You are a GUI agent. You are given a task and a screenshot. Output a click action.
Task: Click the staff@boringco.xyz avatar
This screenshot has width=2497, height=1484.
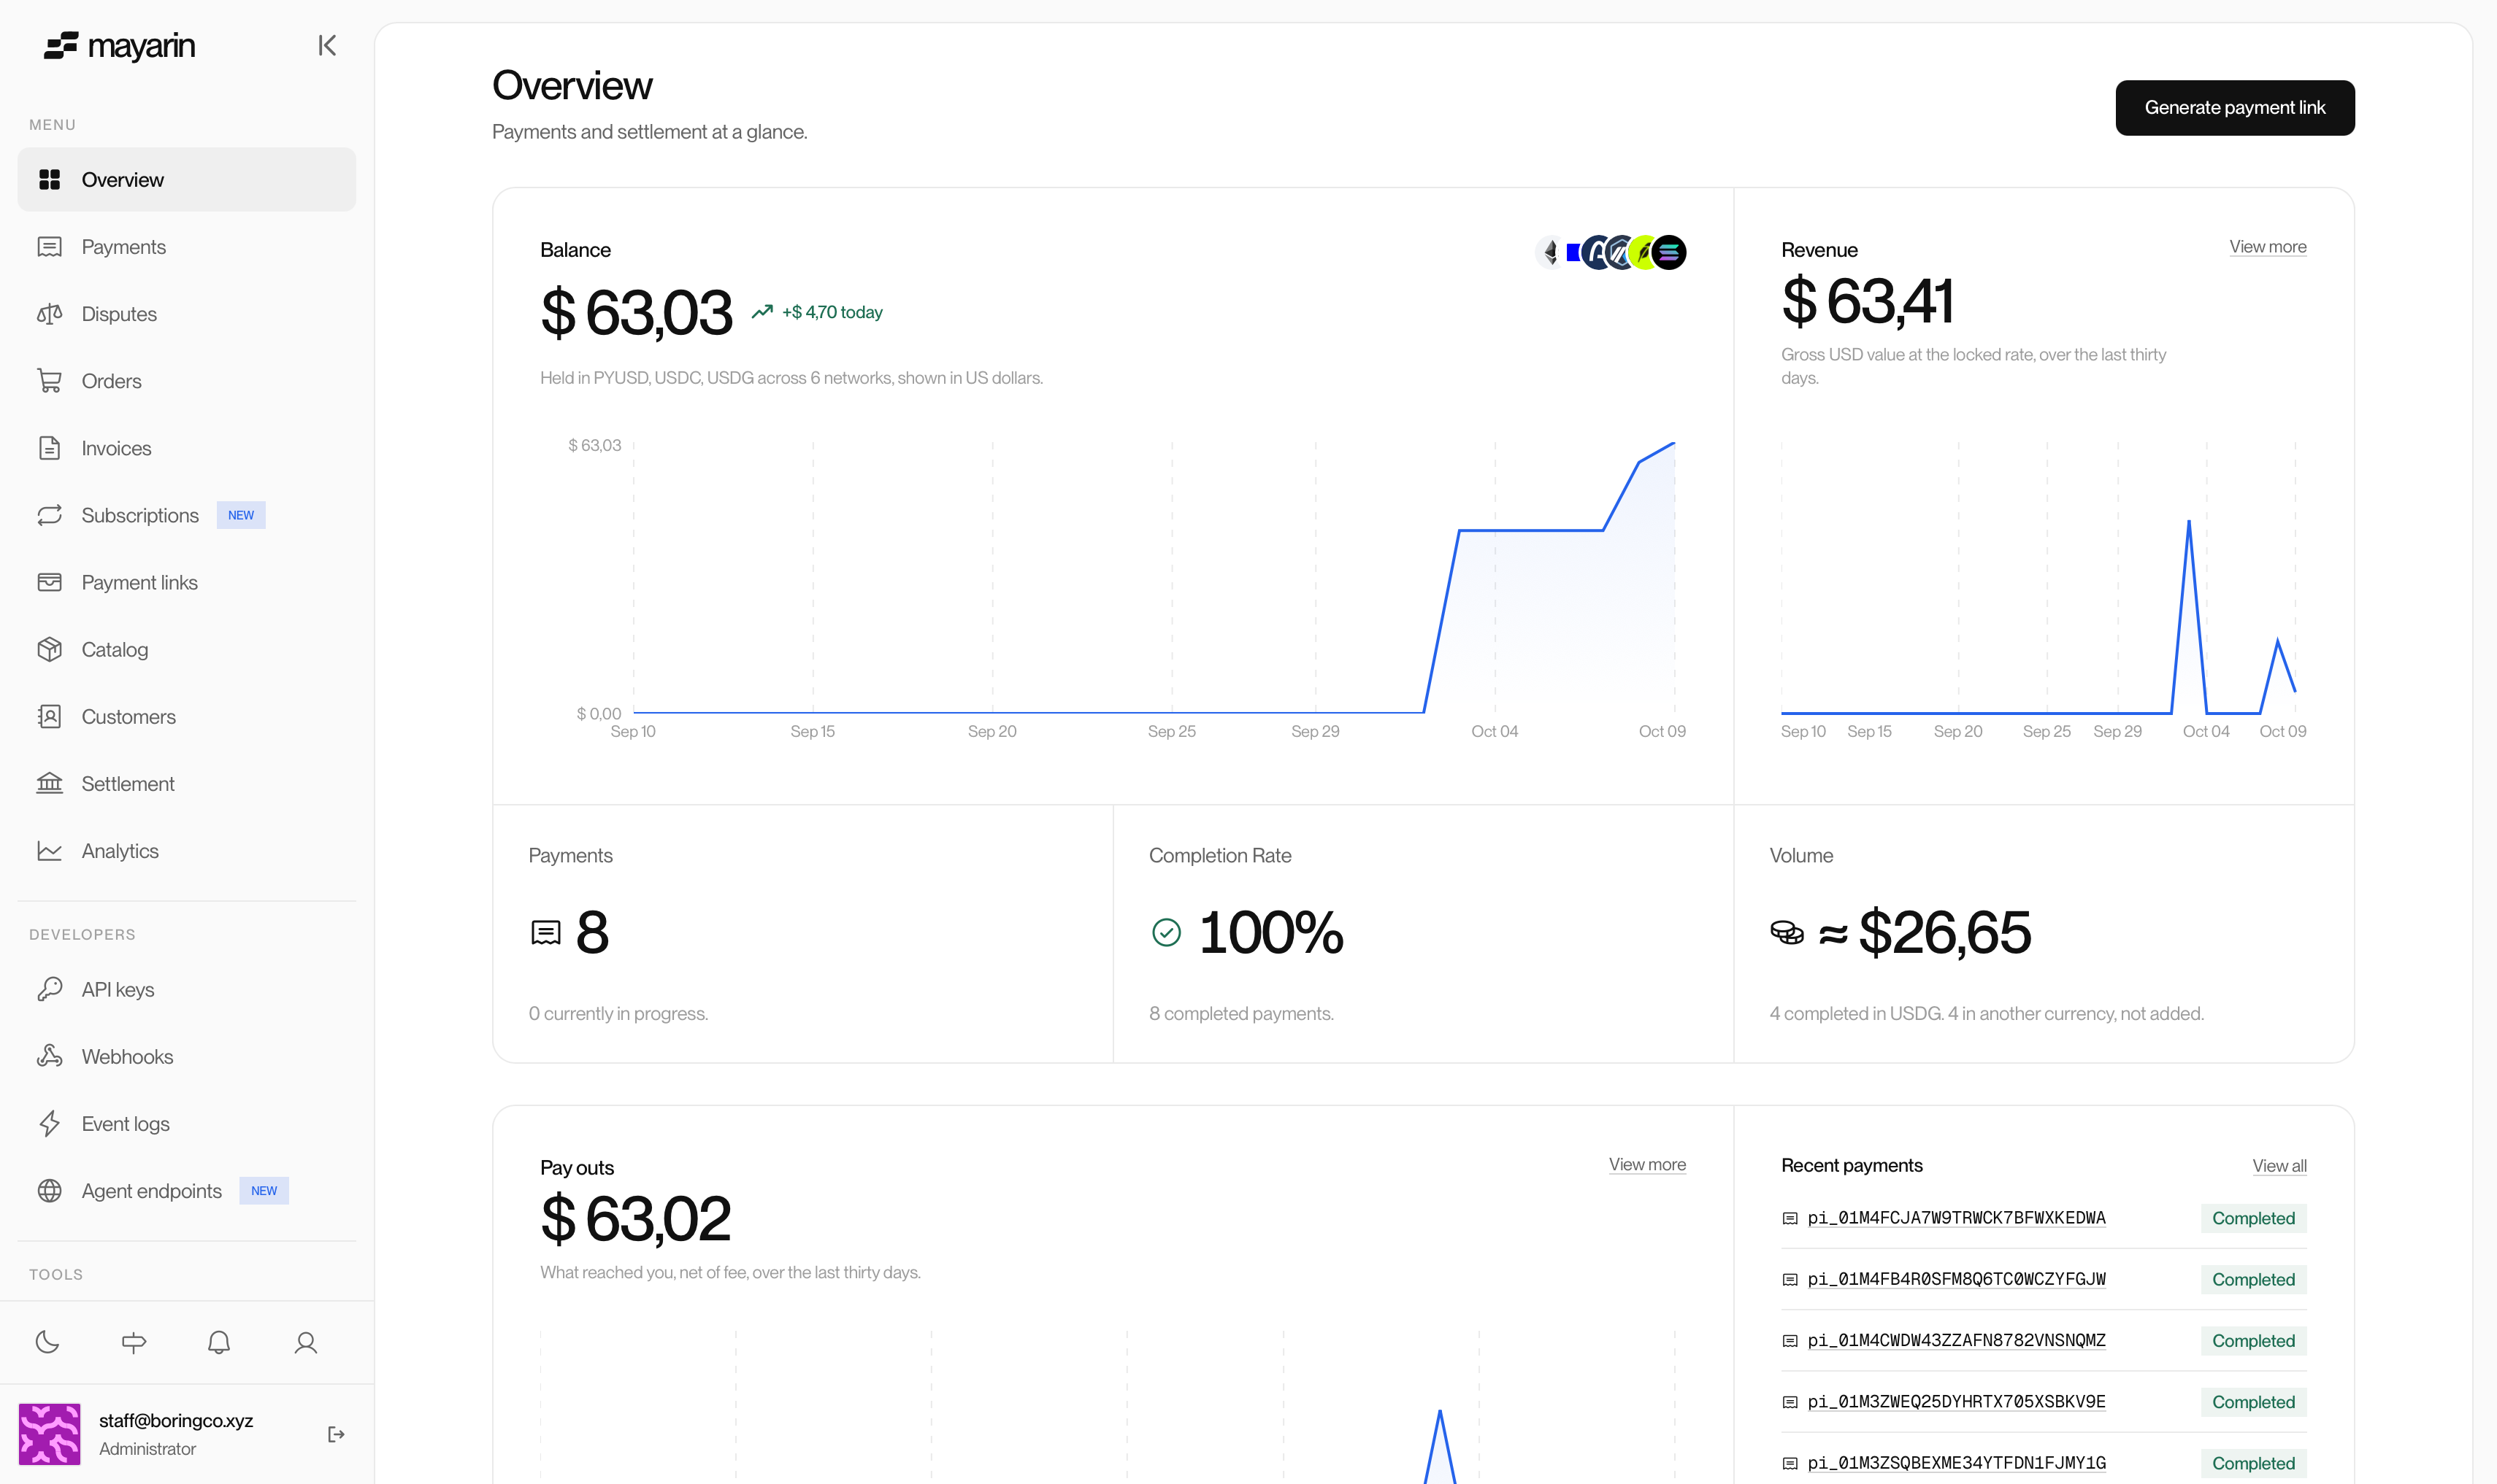pos(49,1434)
